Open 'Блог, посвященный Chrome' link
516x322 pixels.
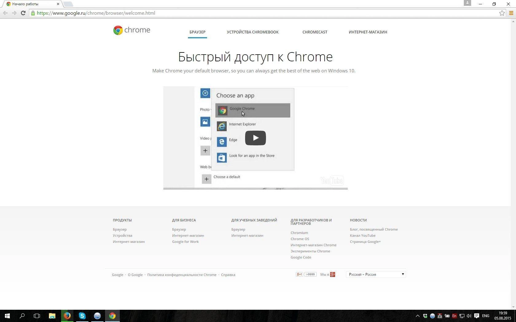(x=374, y=229)
